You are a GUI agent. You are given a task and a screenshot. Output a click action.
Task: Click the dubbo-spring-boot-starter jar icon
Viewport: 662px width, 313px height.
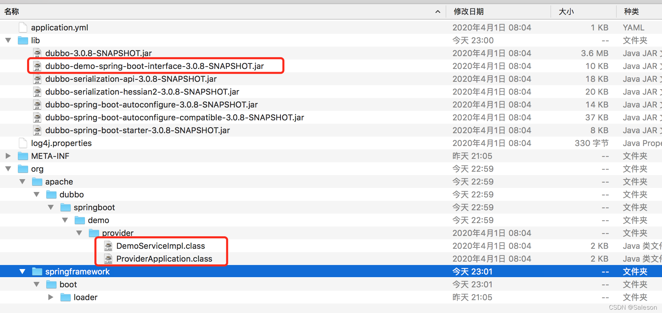(37, 130)
